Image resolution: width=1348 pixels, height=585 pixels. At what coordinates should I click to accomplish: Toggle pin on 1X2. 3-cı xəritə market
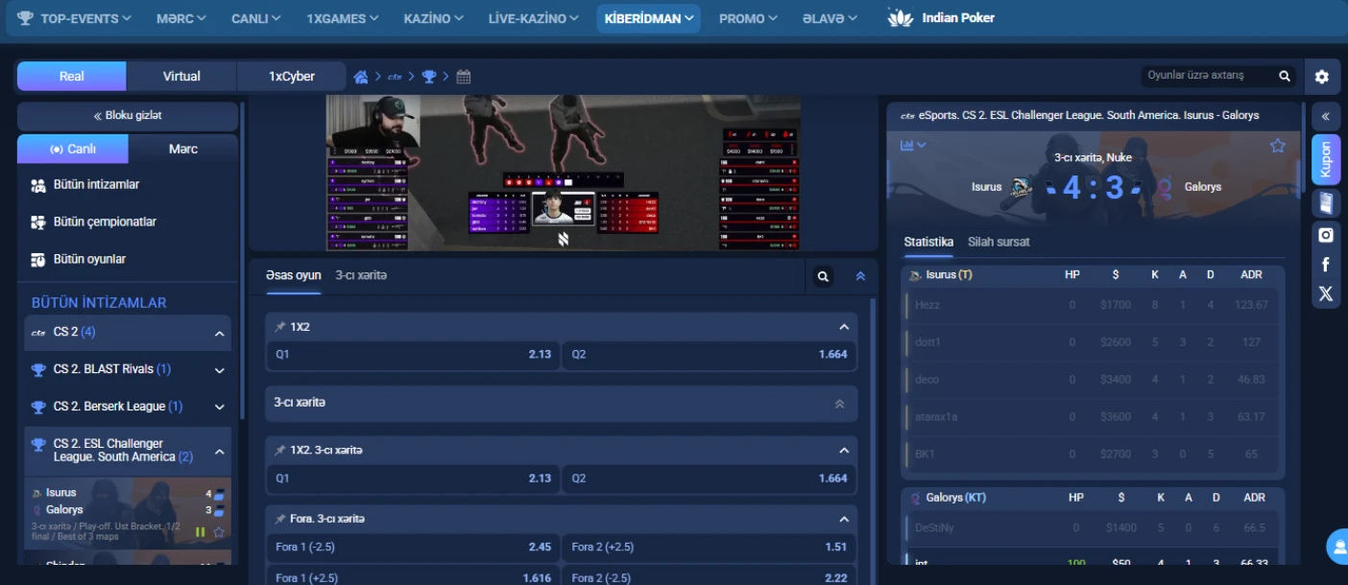pos(280,451)
